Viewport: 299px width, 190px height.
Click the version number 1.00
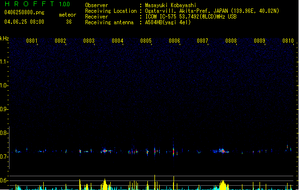pyautogui.click(x=64, y=4)
